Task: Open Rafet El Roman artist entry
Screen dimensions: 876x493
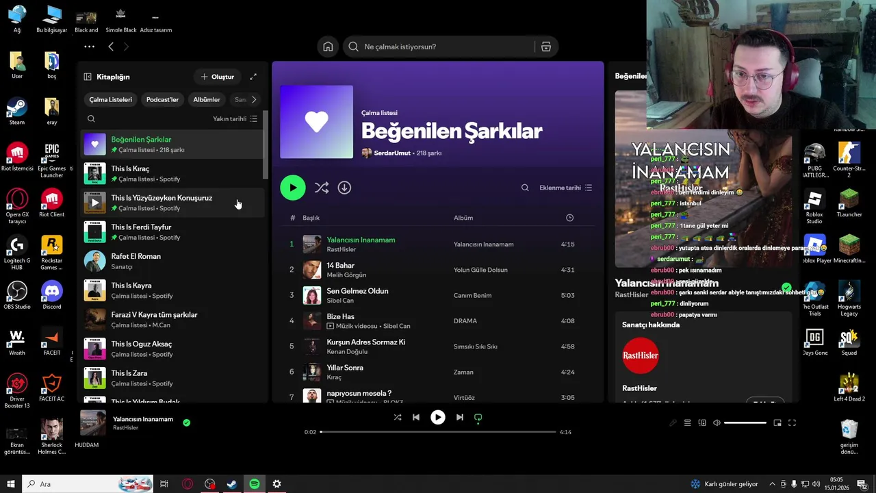Action: click(172, 261)
